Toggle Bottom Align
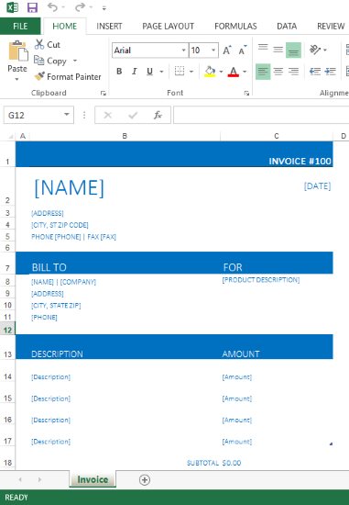The width and height of the screenshot is (349, 505). [293, 50]
